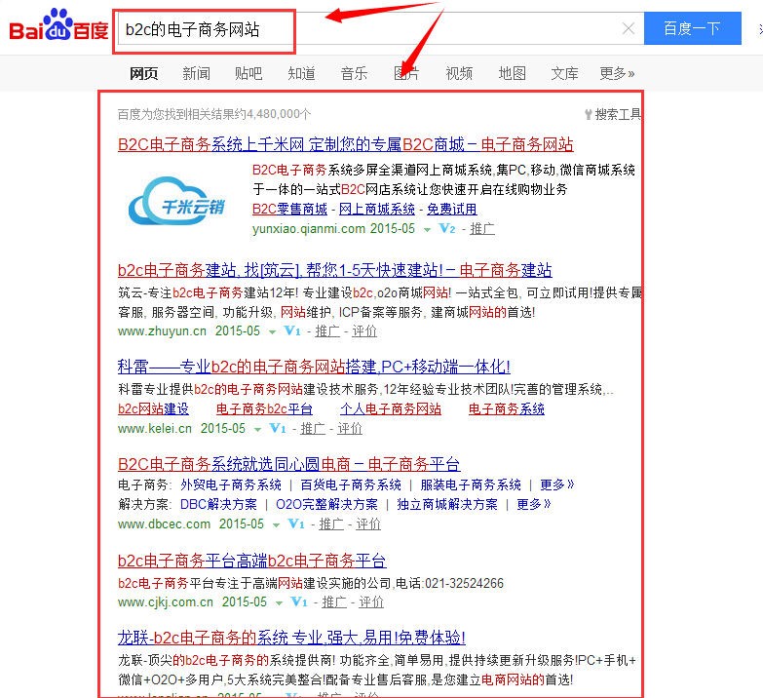763x698 pixels.
Task: Expand the 更多» menu in navigation bar
Action: 617,73
